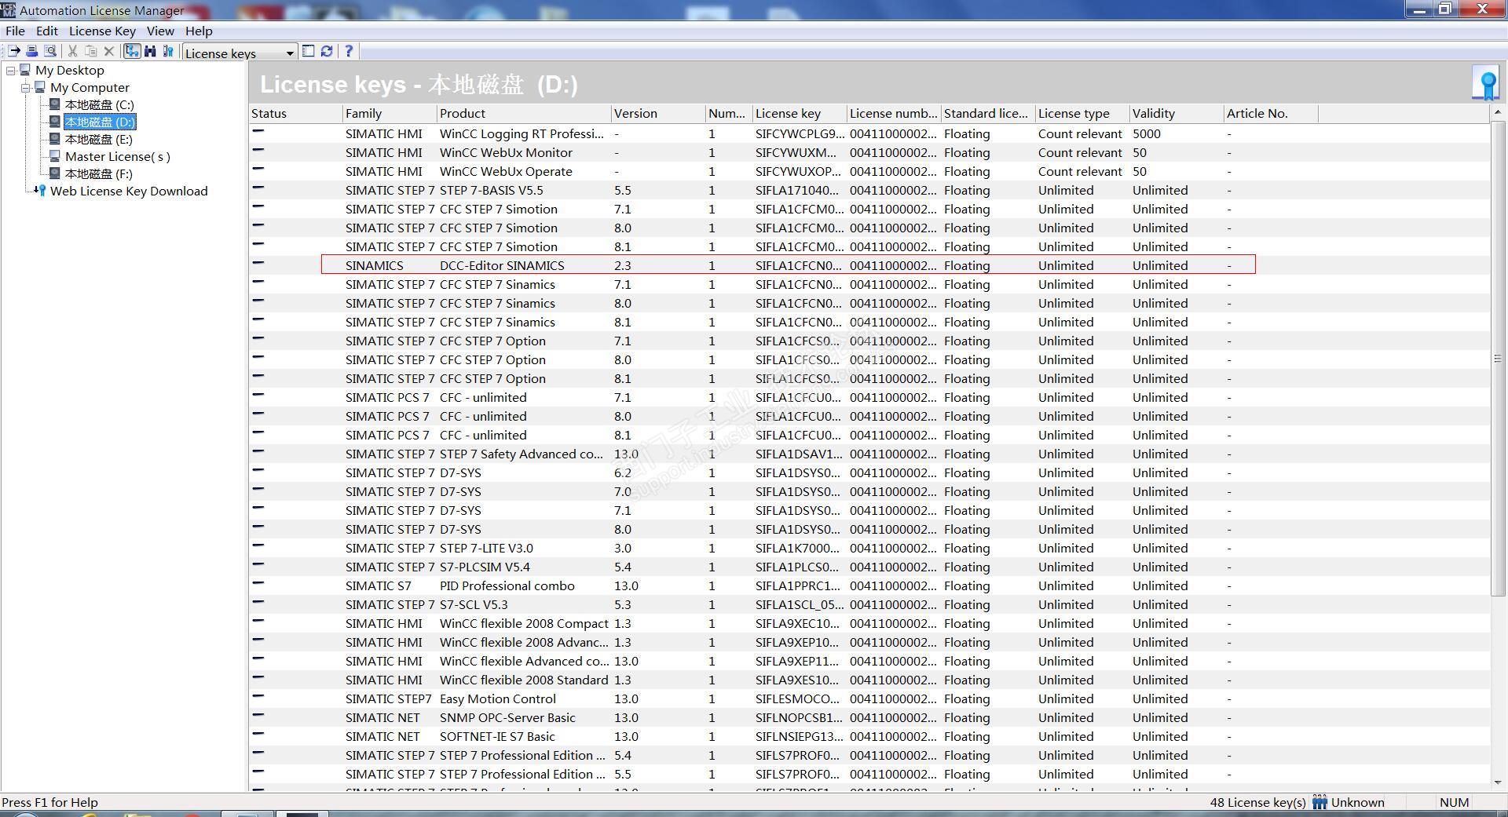The width and height of the screenshot is (1508, 817).
Task: Sort by the Article No. column header
Action: tap(1271, 113)
